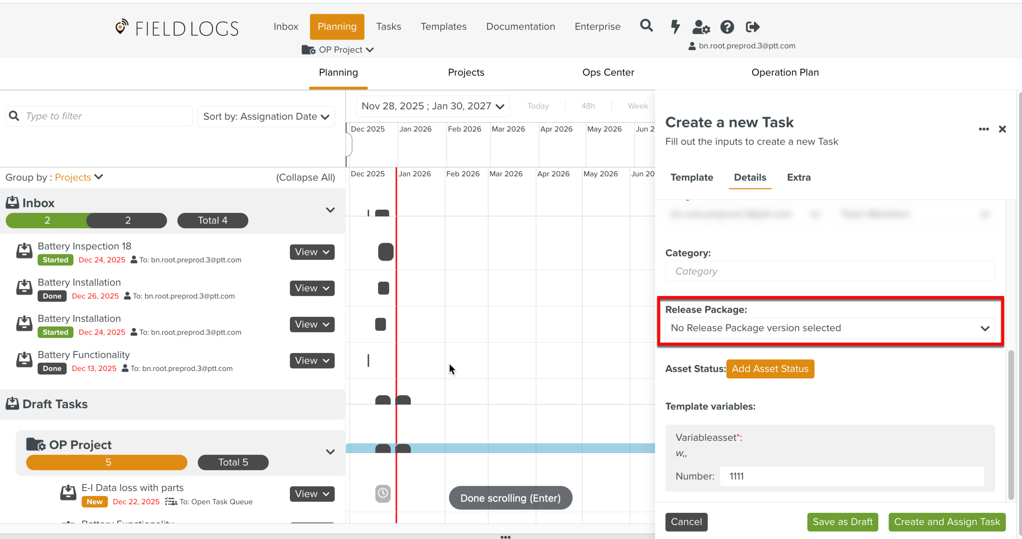Click the lightning bolt quick actions icon
The height and width of the screenshot is (539, 1022).
[675, 27]
